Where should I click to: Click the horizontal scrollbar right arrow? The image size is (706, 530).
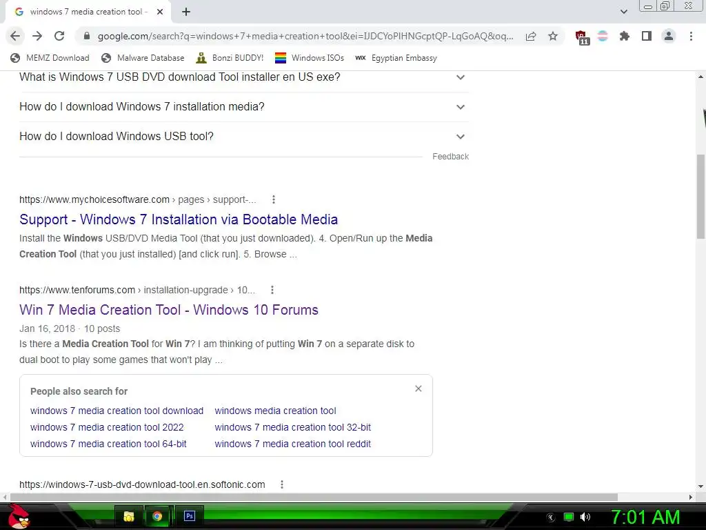(691, 497)
